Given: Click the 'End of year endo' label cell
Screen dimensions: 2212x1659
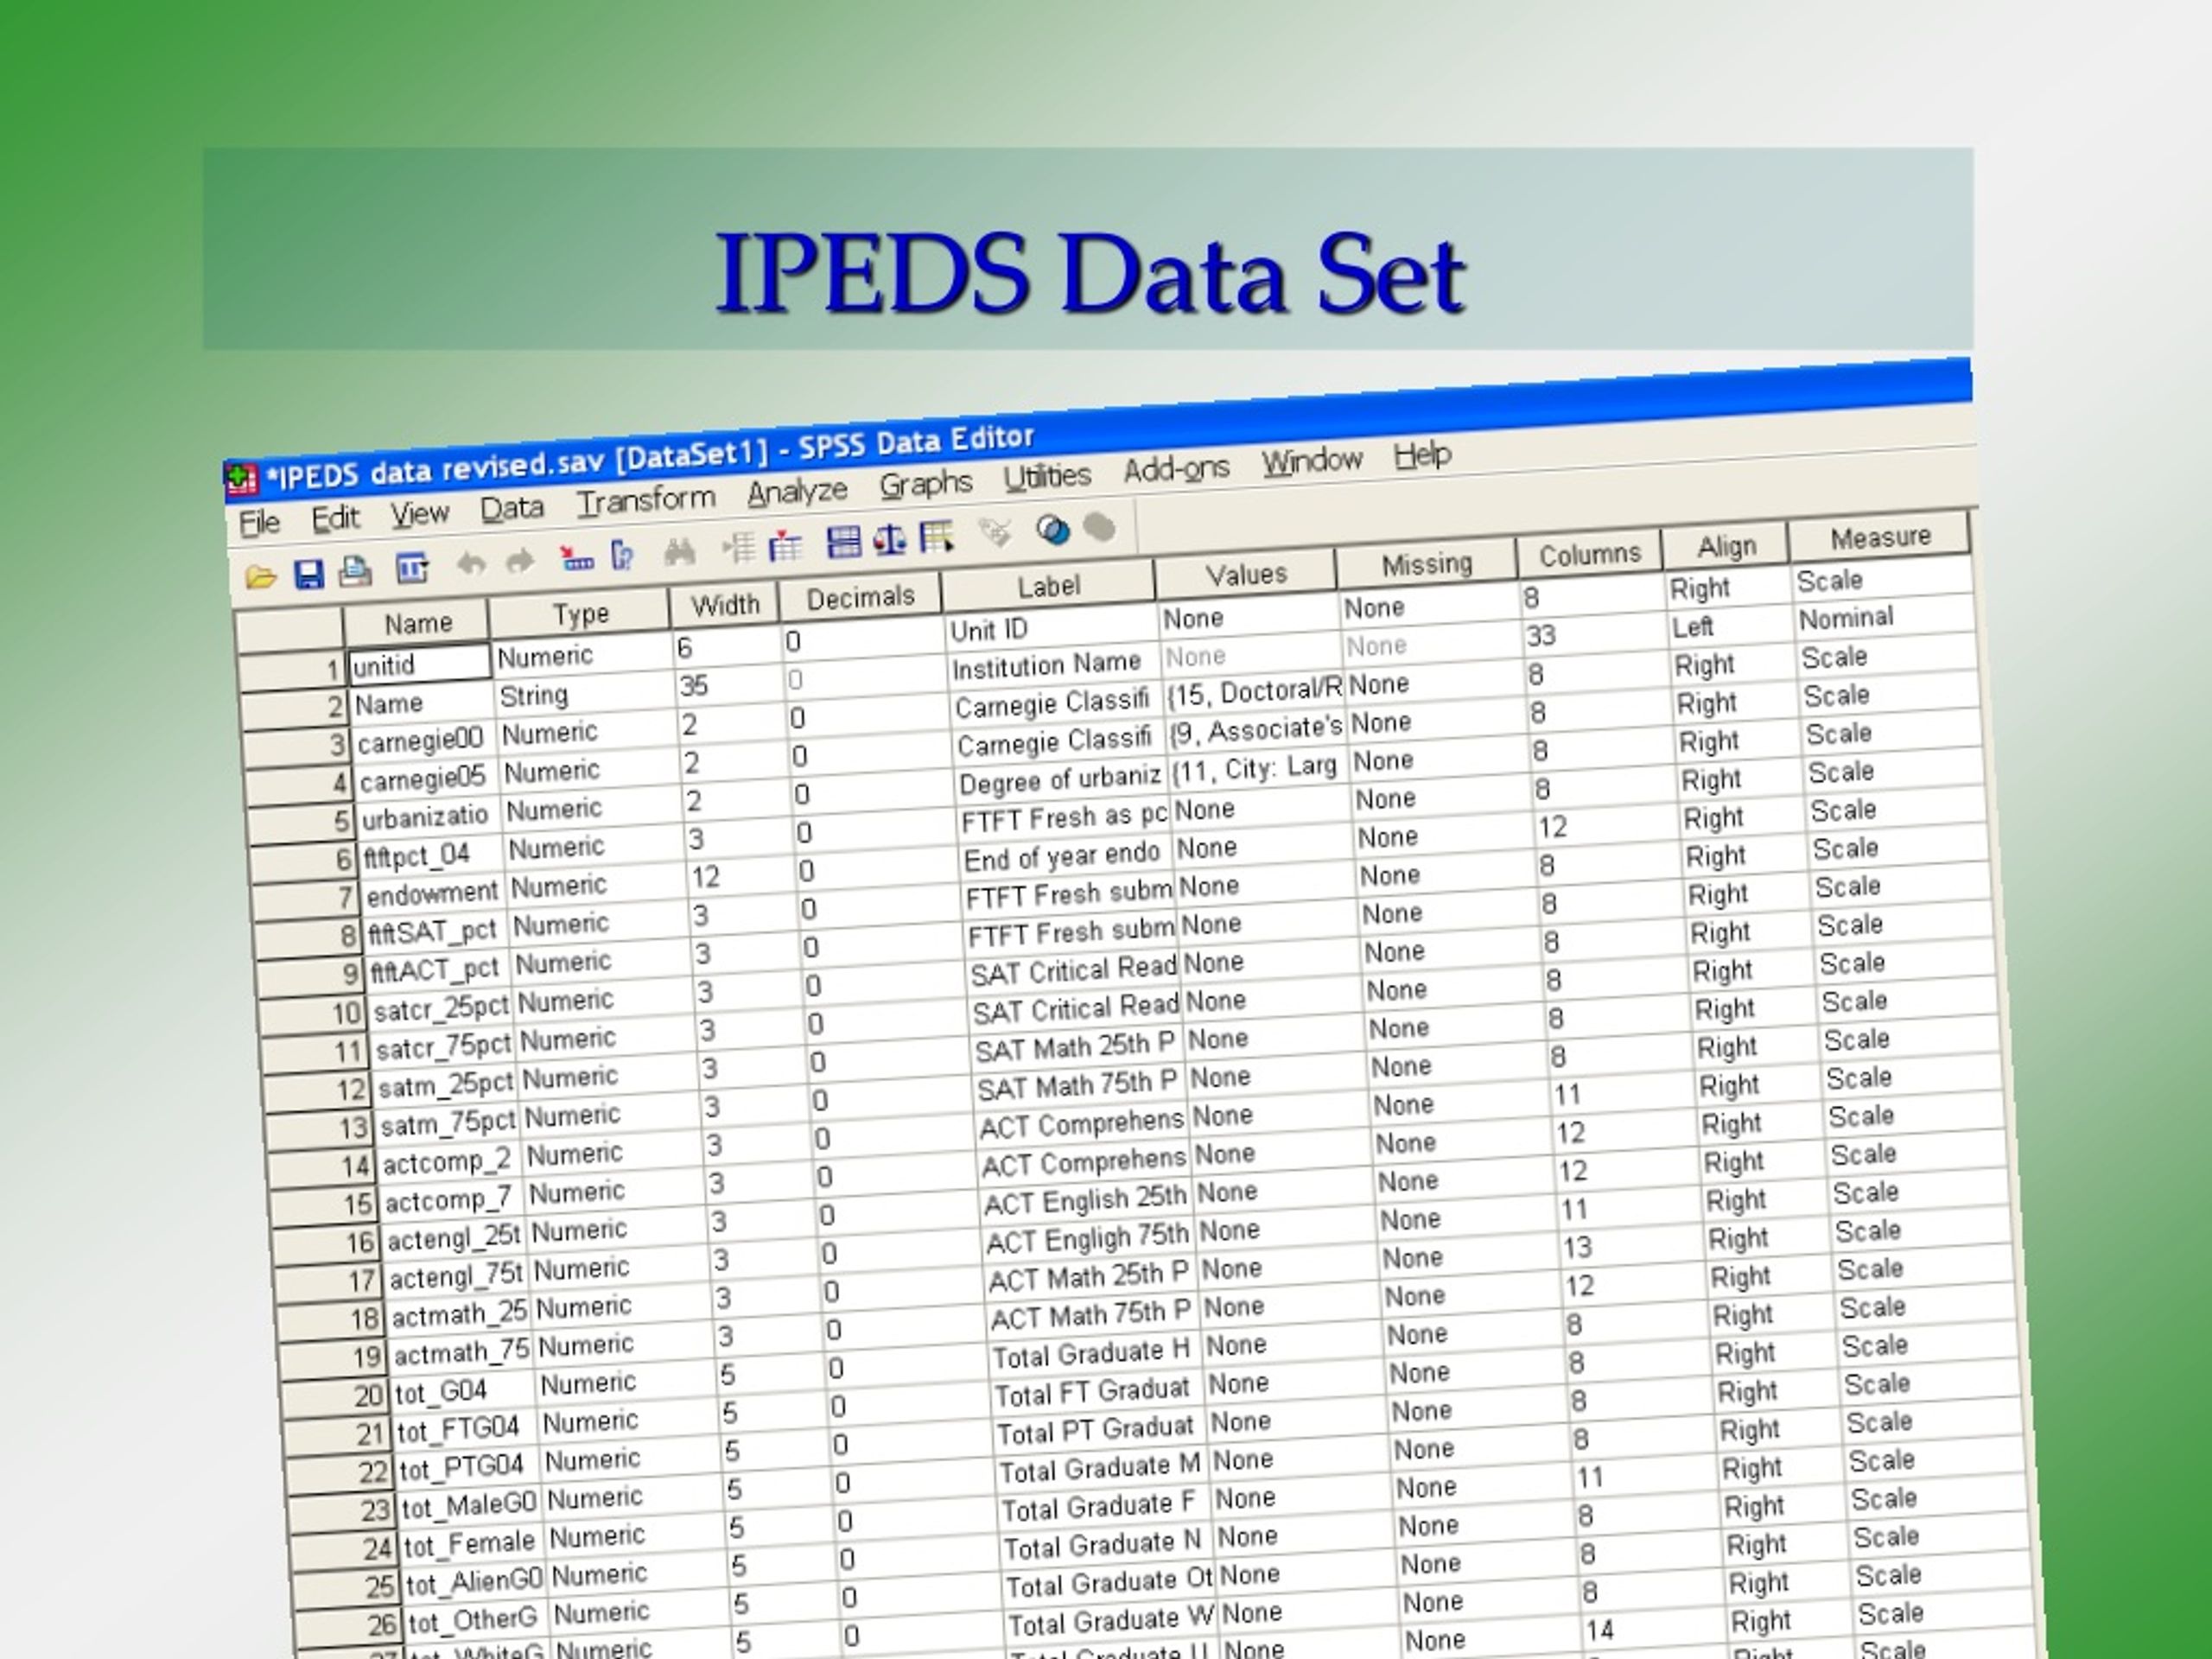Looking at the screenshot, I should (x=1064, y=857).
